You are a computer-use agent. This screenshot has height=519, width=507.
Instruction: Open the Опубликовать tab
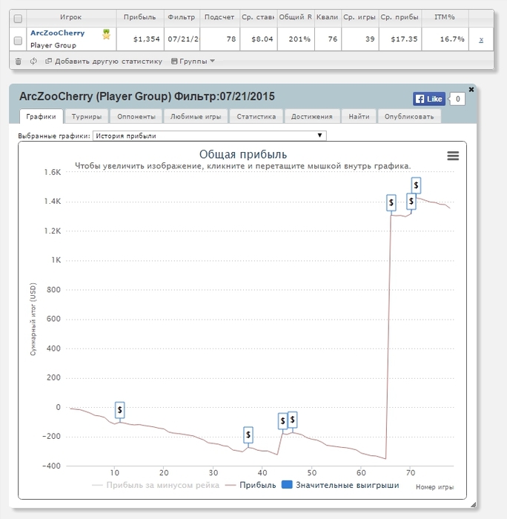(x=409, y=116)
